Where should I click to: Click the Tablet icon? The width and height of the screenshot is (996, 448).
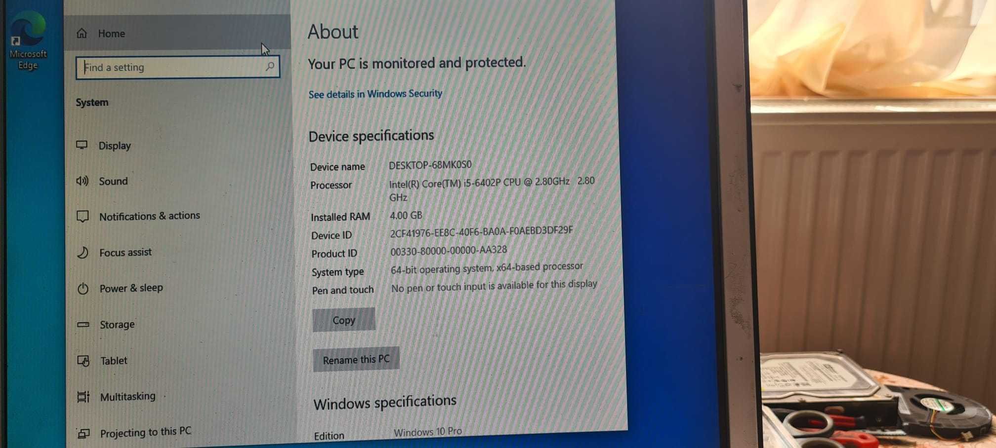click(83, 361)
